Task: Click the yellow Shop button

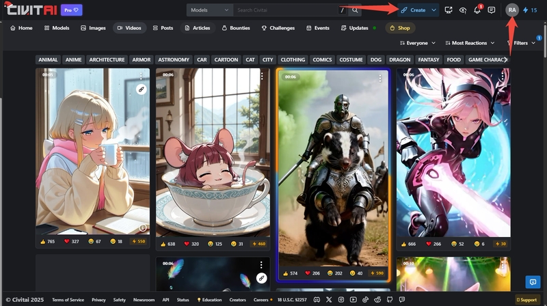Action: (x=400, y=28)
